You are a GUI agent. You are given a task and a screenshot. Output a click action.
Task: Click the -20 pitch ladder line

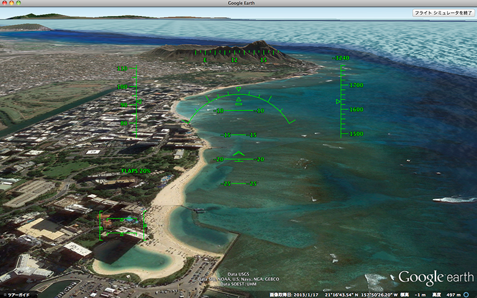(239, 159)
